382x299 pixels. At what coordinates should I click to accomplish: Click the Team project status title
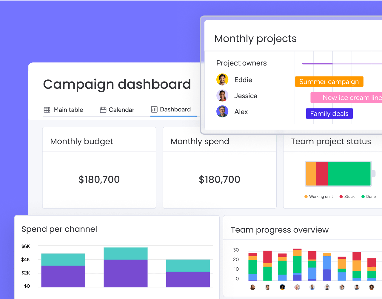[x=331, y=141]
